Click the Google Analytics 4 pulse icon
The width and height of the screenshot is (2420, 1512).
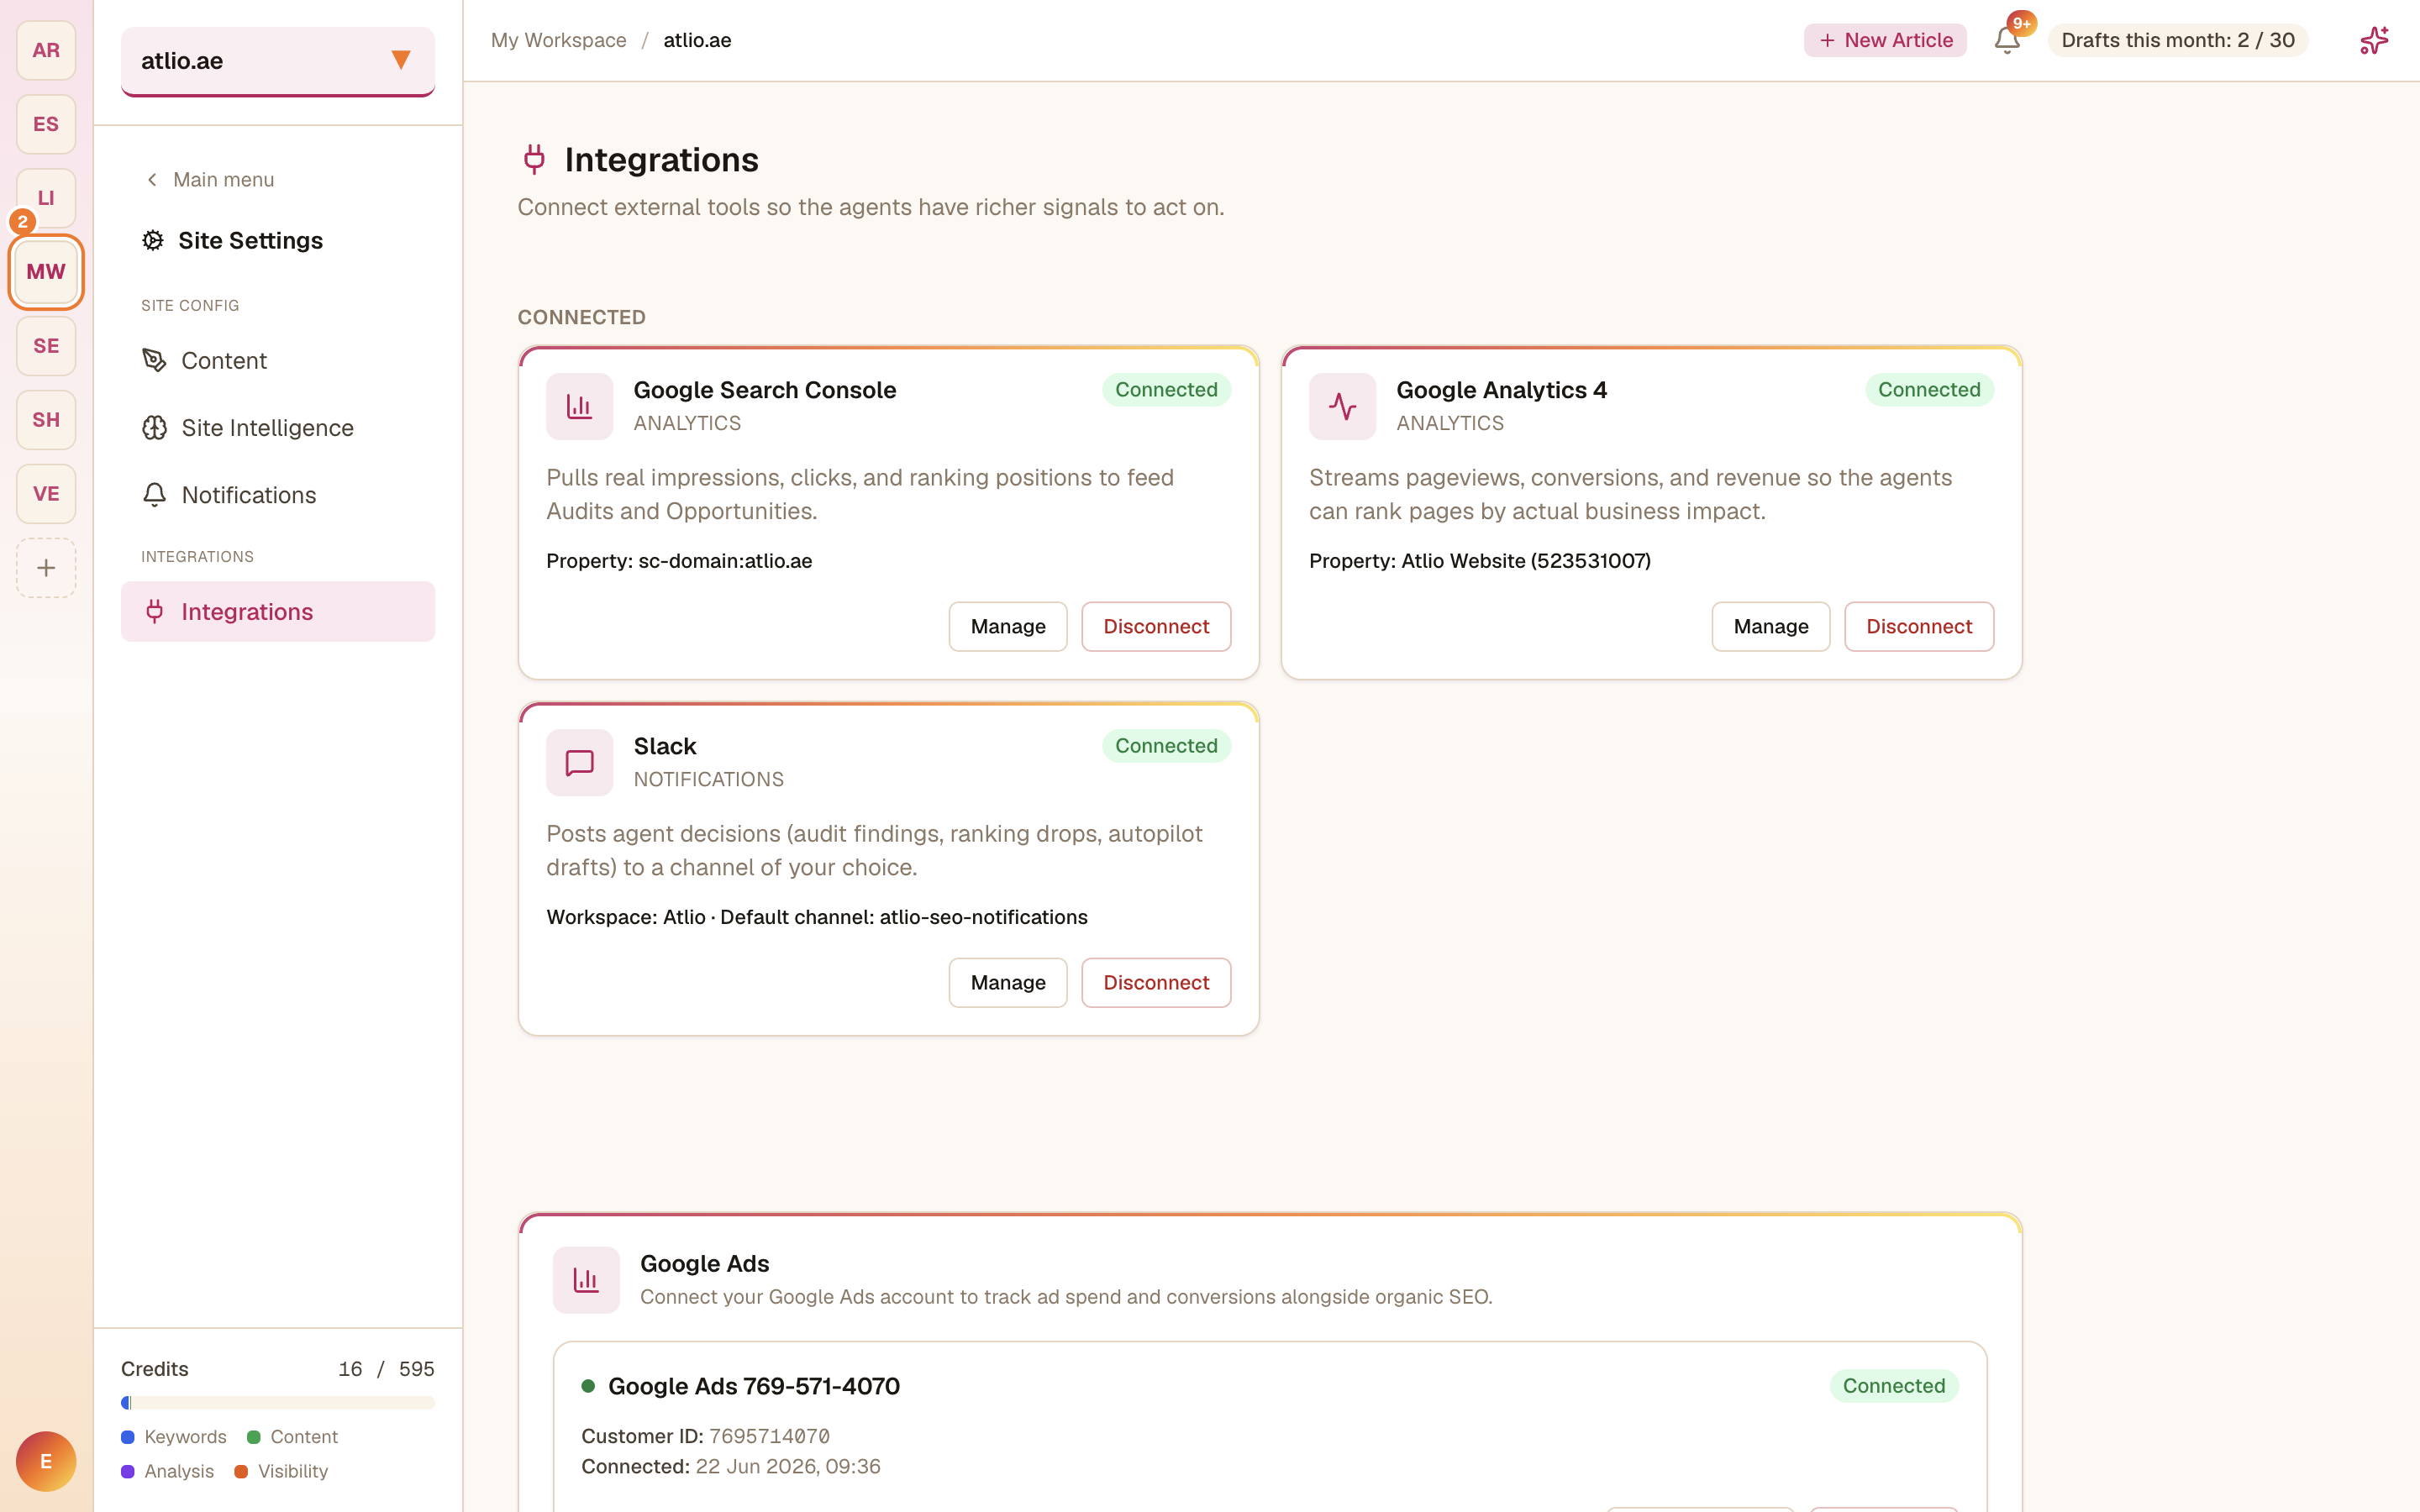coord(1342,406)
